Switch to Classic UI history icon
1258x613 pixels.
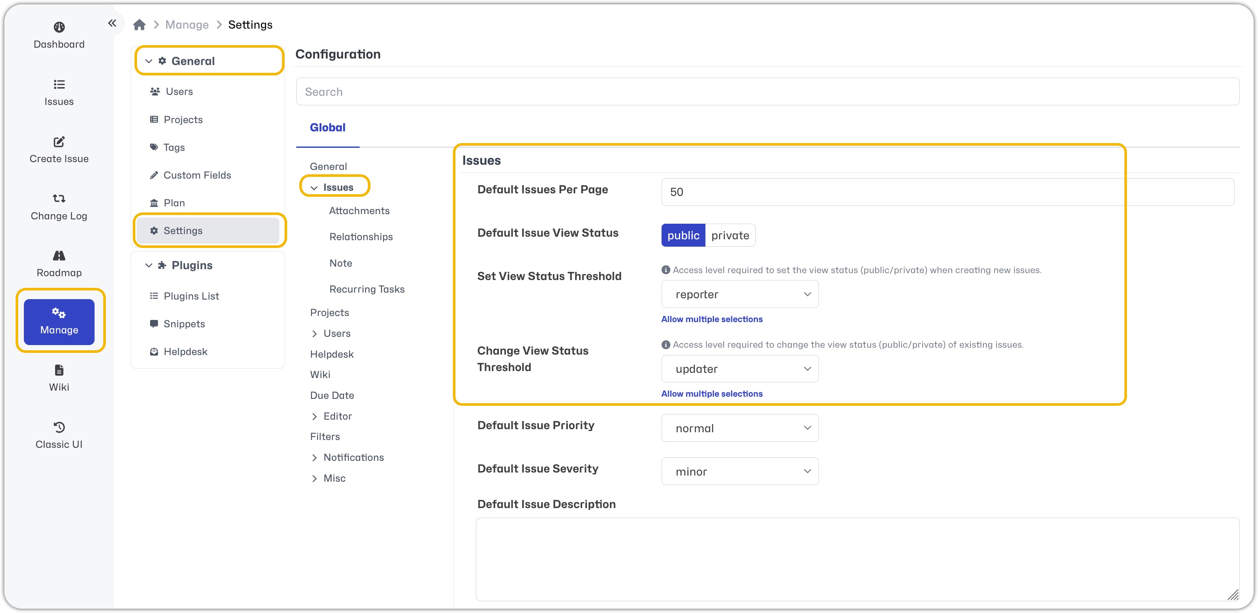pyautogui.click(x=59, y=427)
